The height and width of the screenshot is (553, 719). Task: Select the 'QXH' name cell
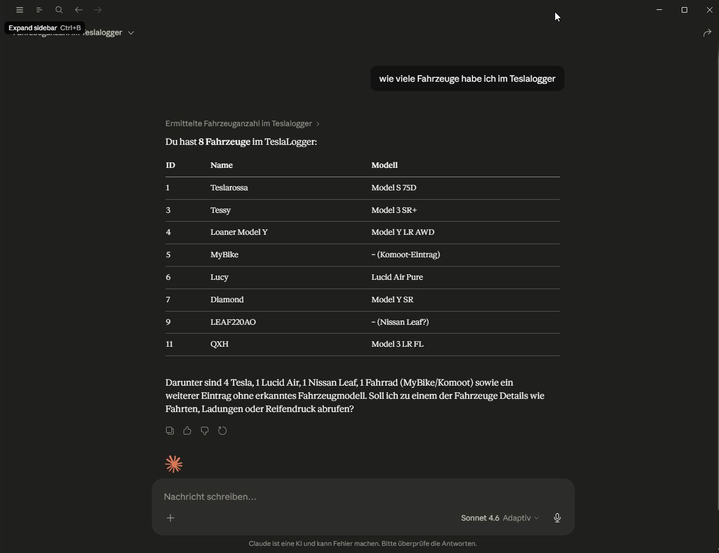click(219, 344)
